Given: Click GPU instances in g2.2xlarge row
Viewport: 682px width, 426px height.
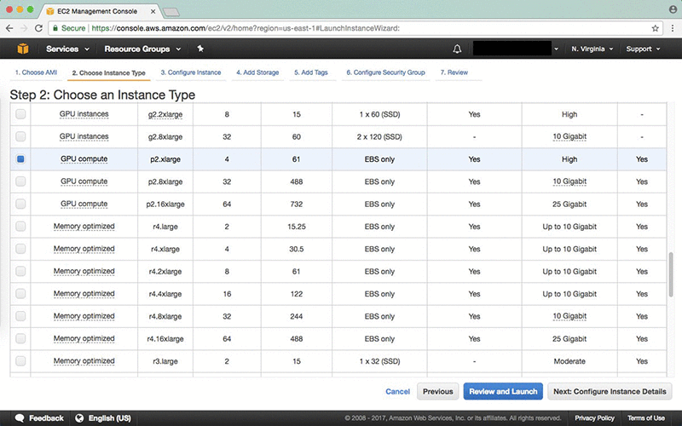Looking at the screenshot, I should click(x=84, y=114).
